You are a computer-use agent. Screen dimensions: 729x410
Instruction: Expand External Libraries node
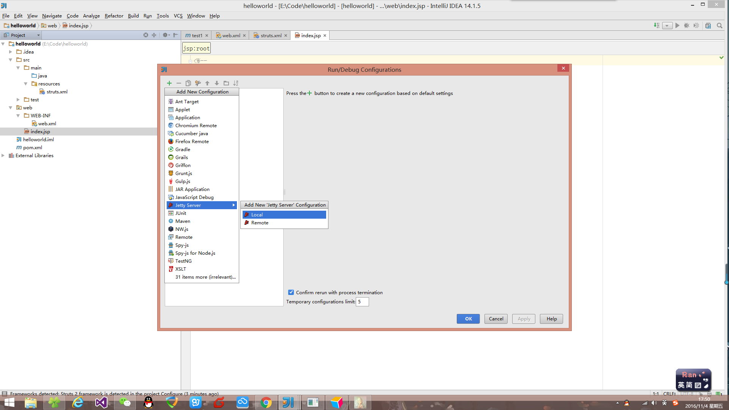pyautogui.click(x=3, y=156)
